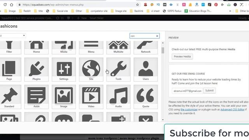Open the Other bookmark folder

click(x=77, y=11)
